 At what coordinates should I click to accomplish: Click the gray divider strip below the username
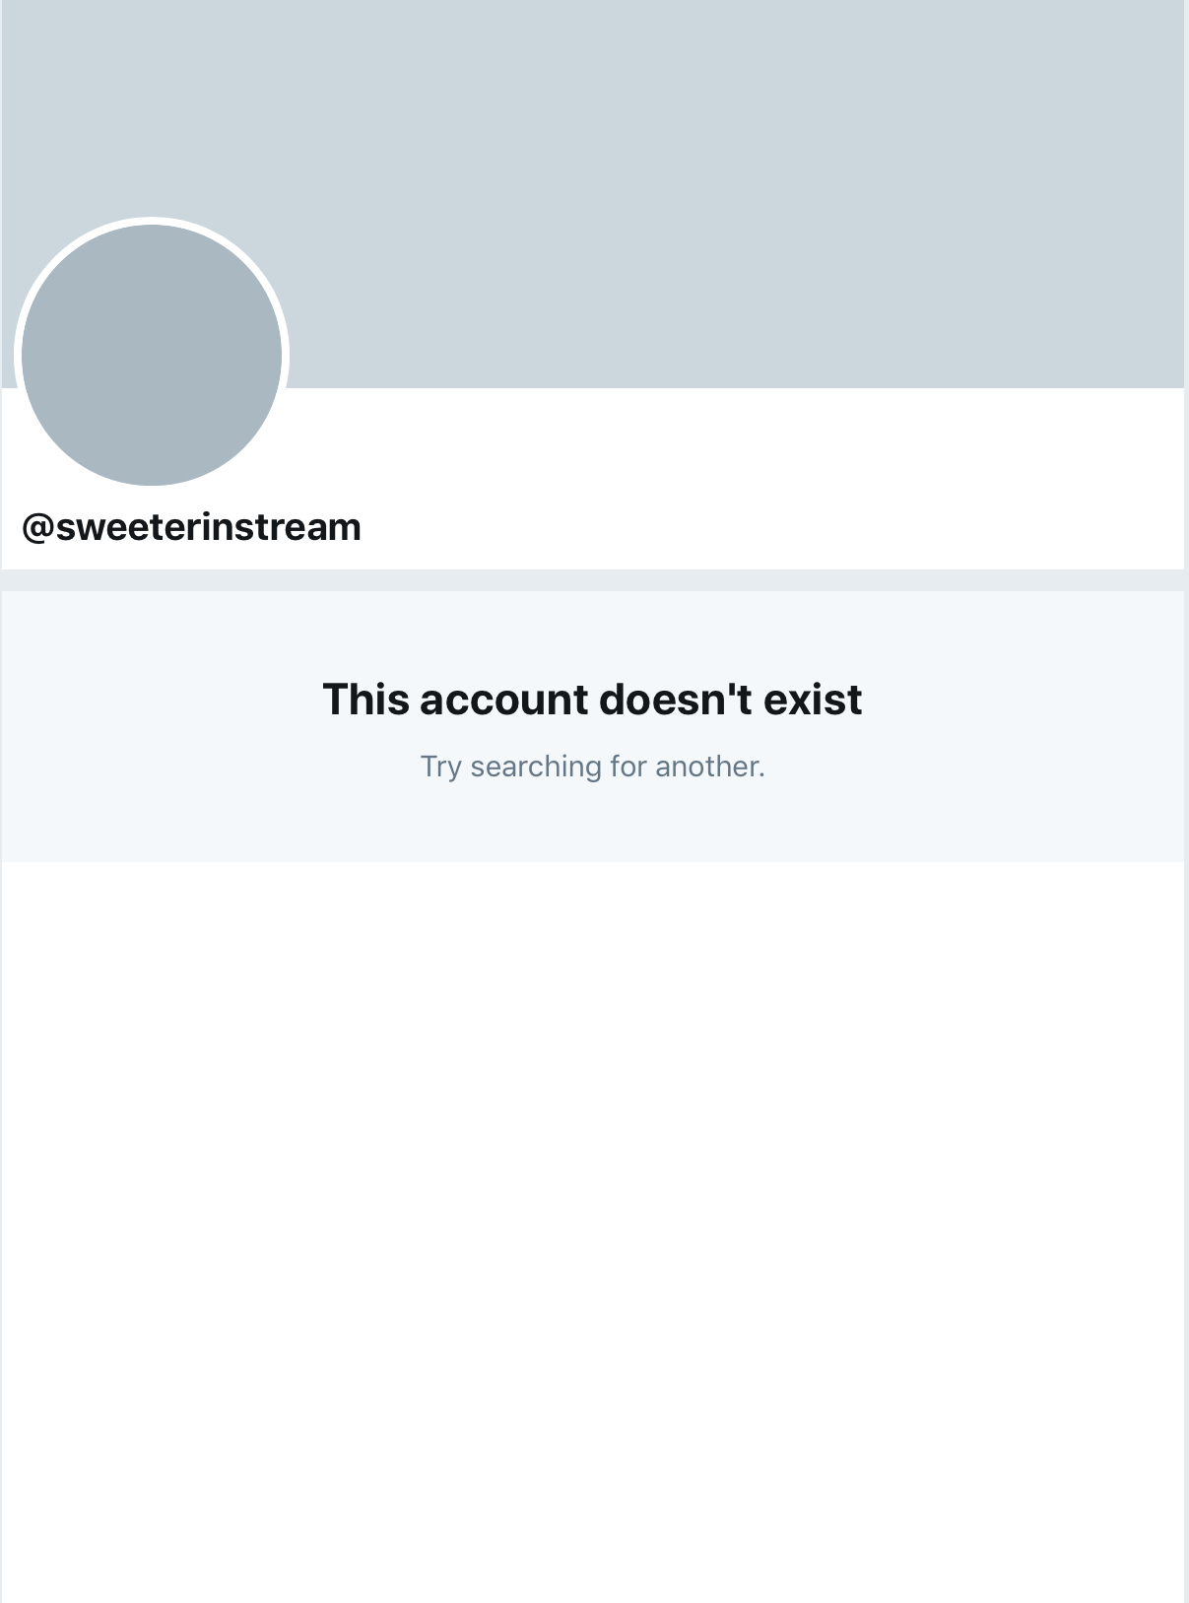coord(593,580)
